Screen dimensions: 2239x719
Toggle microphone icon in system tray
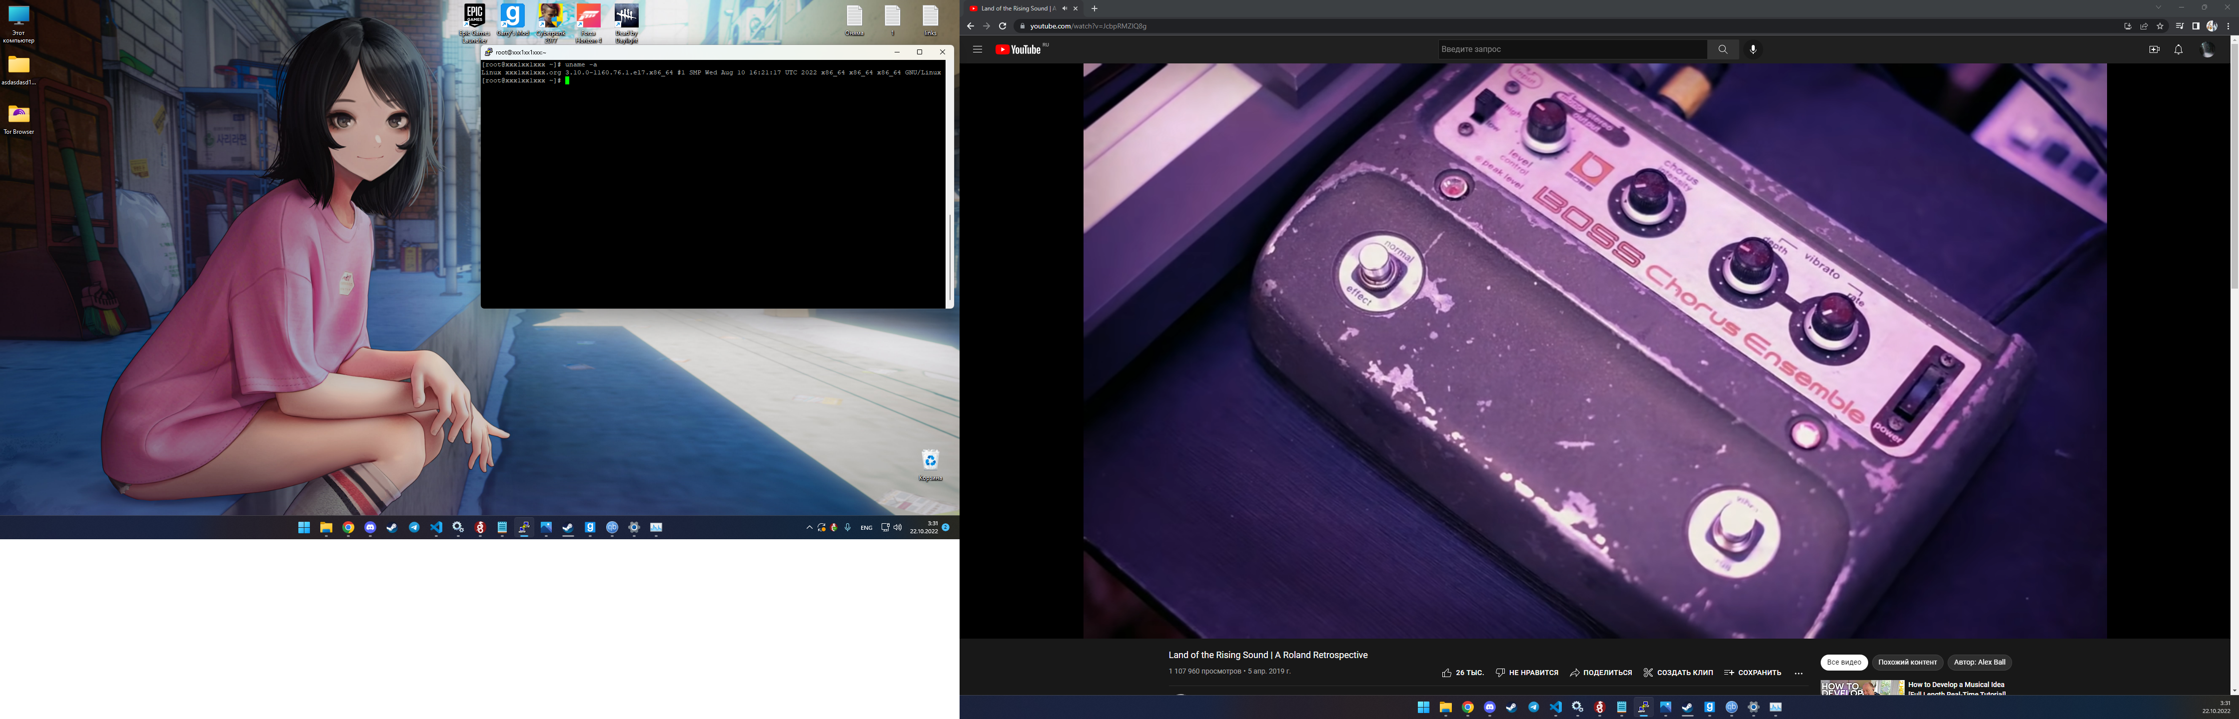coord(848,527)
